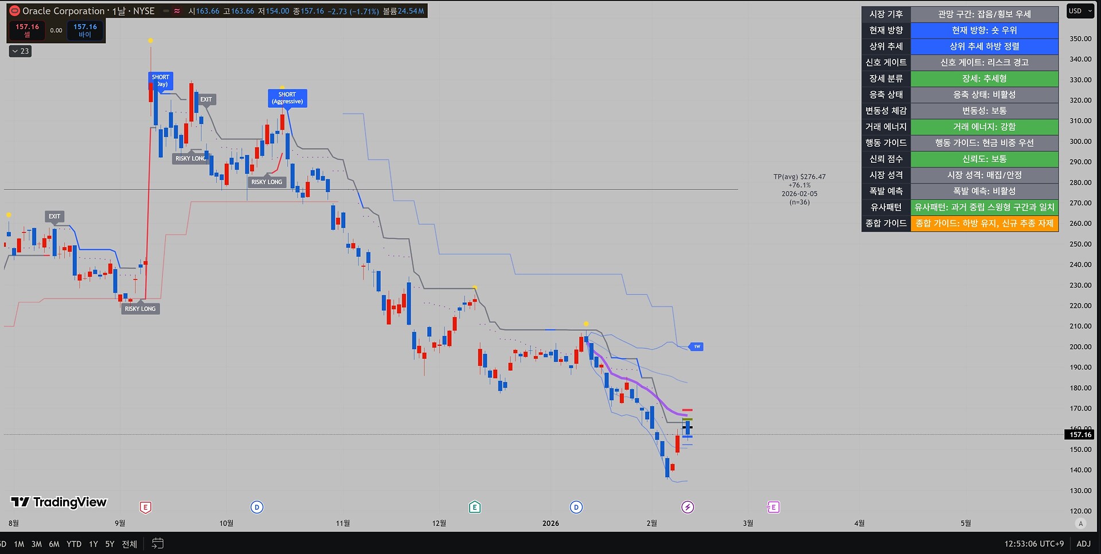Click the 폭발 예측: 비활성 cell
This screenshot has height=554, width=1101.
point(984,191)
